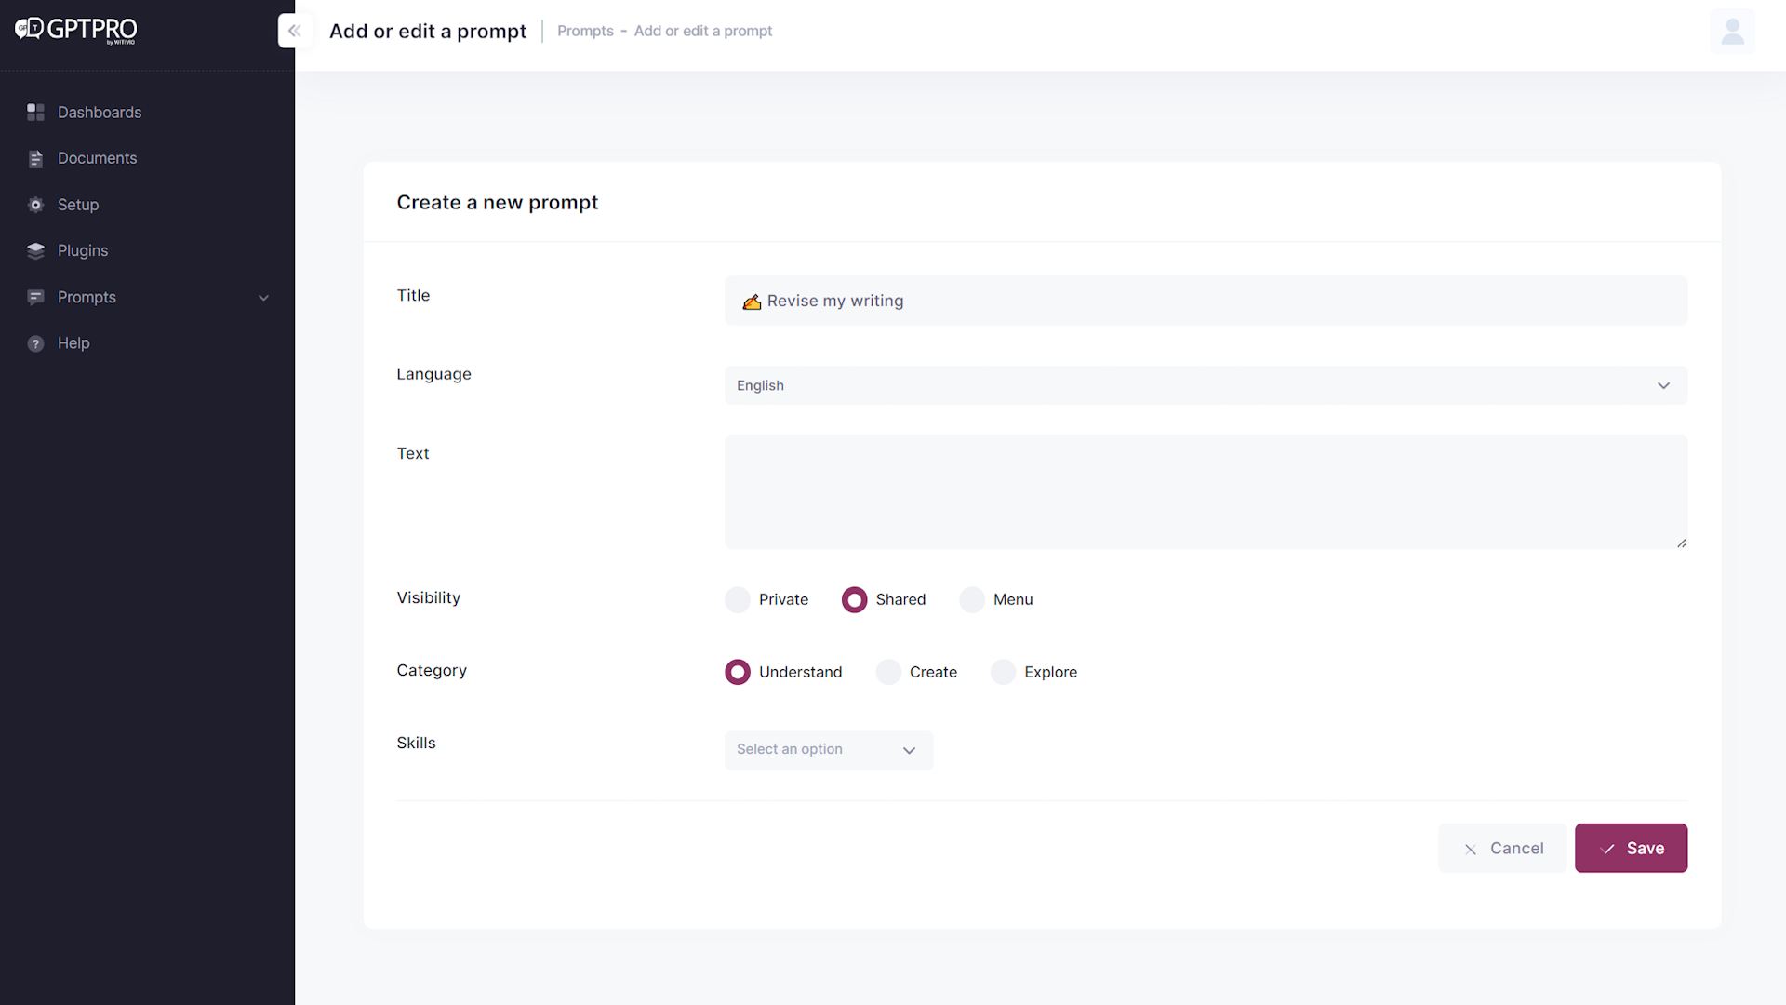The width and height of the screenshot is (1786, 1005).
Task: Open the Language dropdown showing English
Action: (x=1206, y=385)
